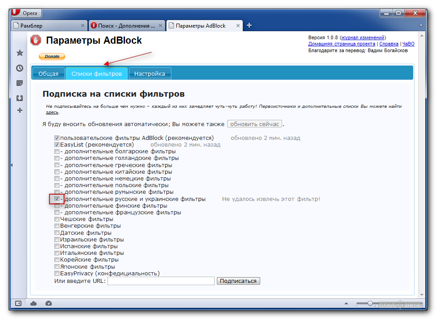Open notes panel icon in sidebar
The height and width of the screenshot is (319, 436).
[x=20, y=83]
